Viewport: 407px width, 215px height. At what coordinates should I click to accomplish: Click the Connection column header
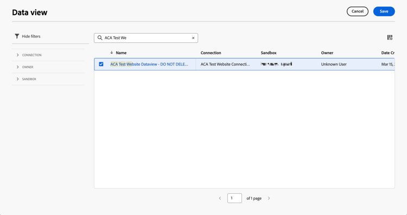[x=211, y=53]
